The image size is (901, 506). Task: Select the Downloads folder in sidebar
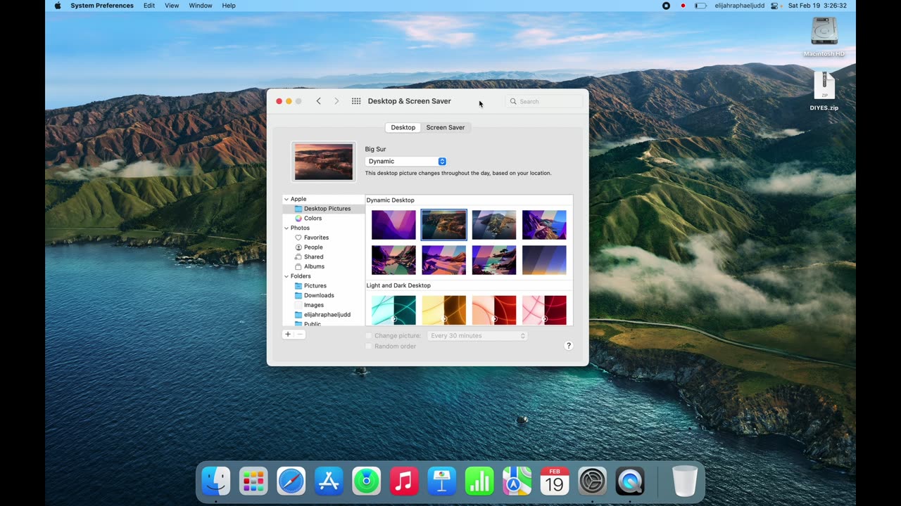(x=319, y=296)
